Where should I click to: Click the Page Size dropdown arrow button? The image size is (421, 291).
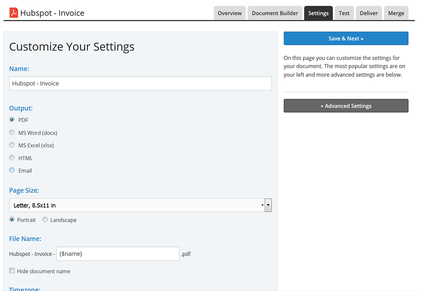[x=268, y=205]
